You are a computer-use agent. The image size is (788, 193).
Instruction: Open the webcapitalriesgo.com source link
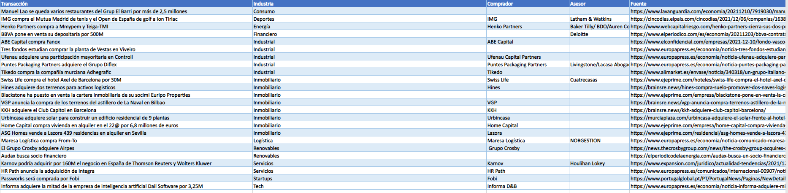[708, 27]
